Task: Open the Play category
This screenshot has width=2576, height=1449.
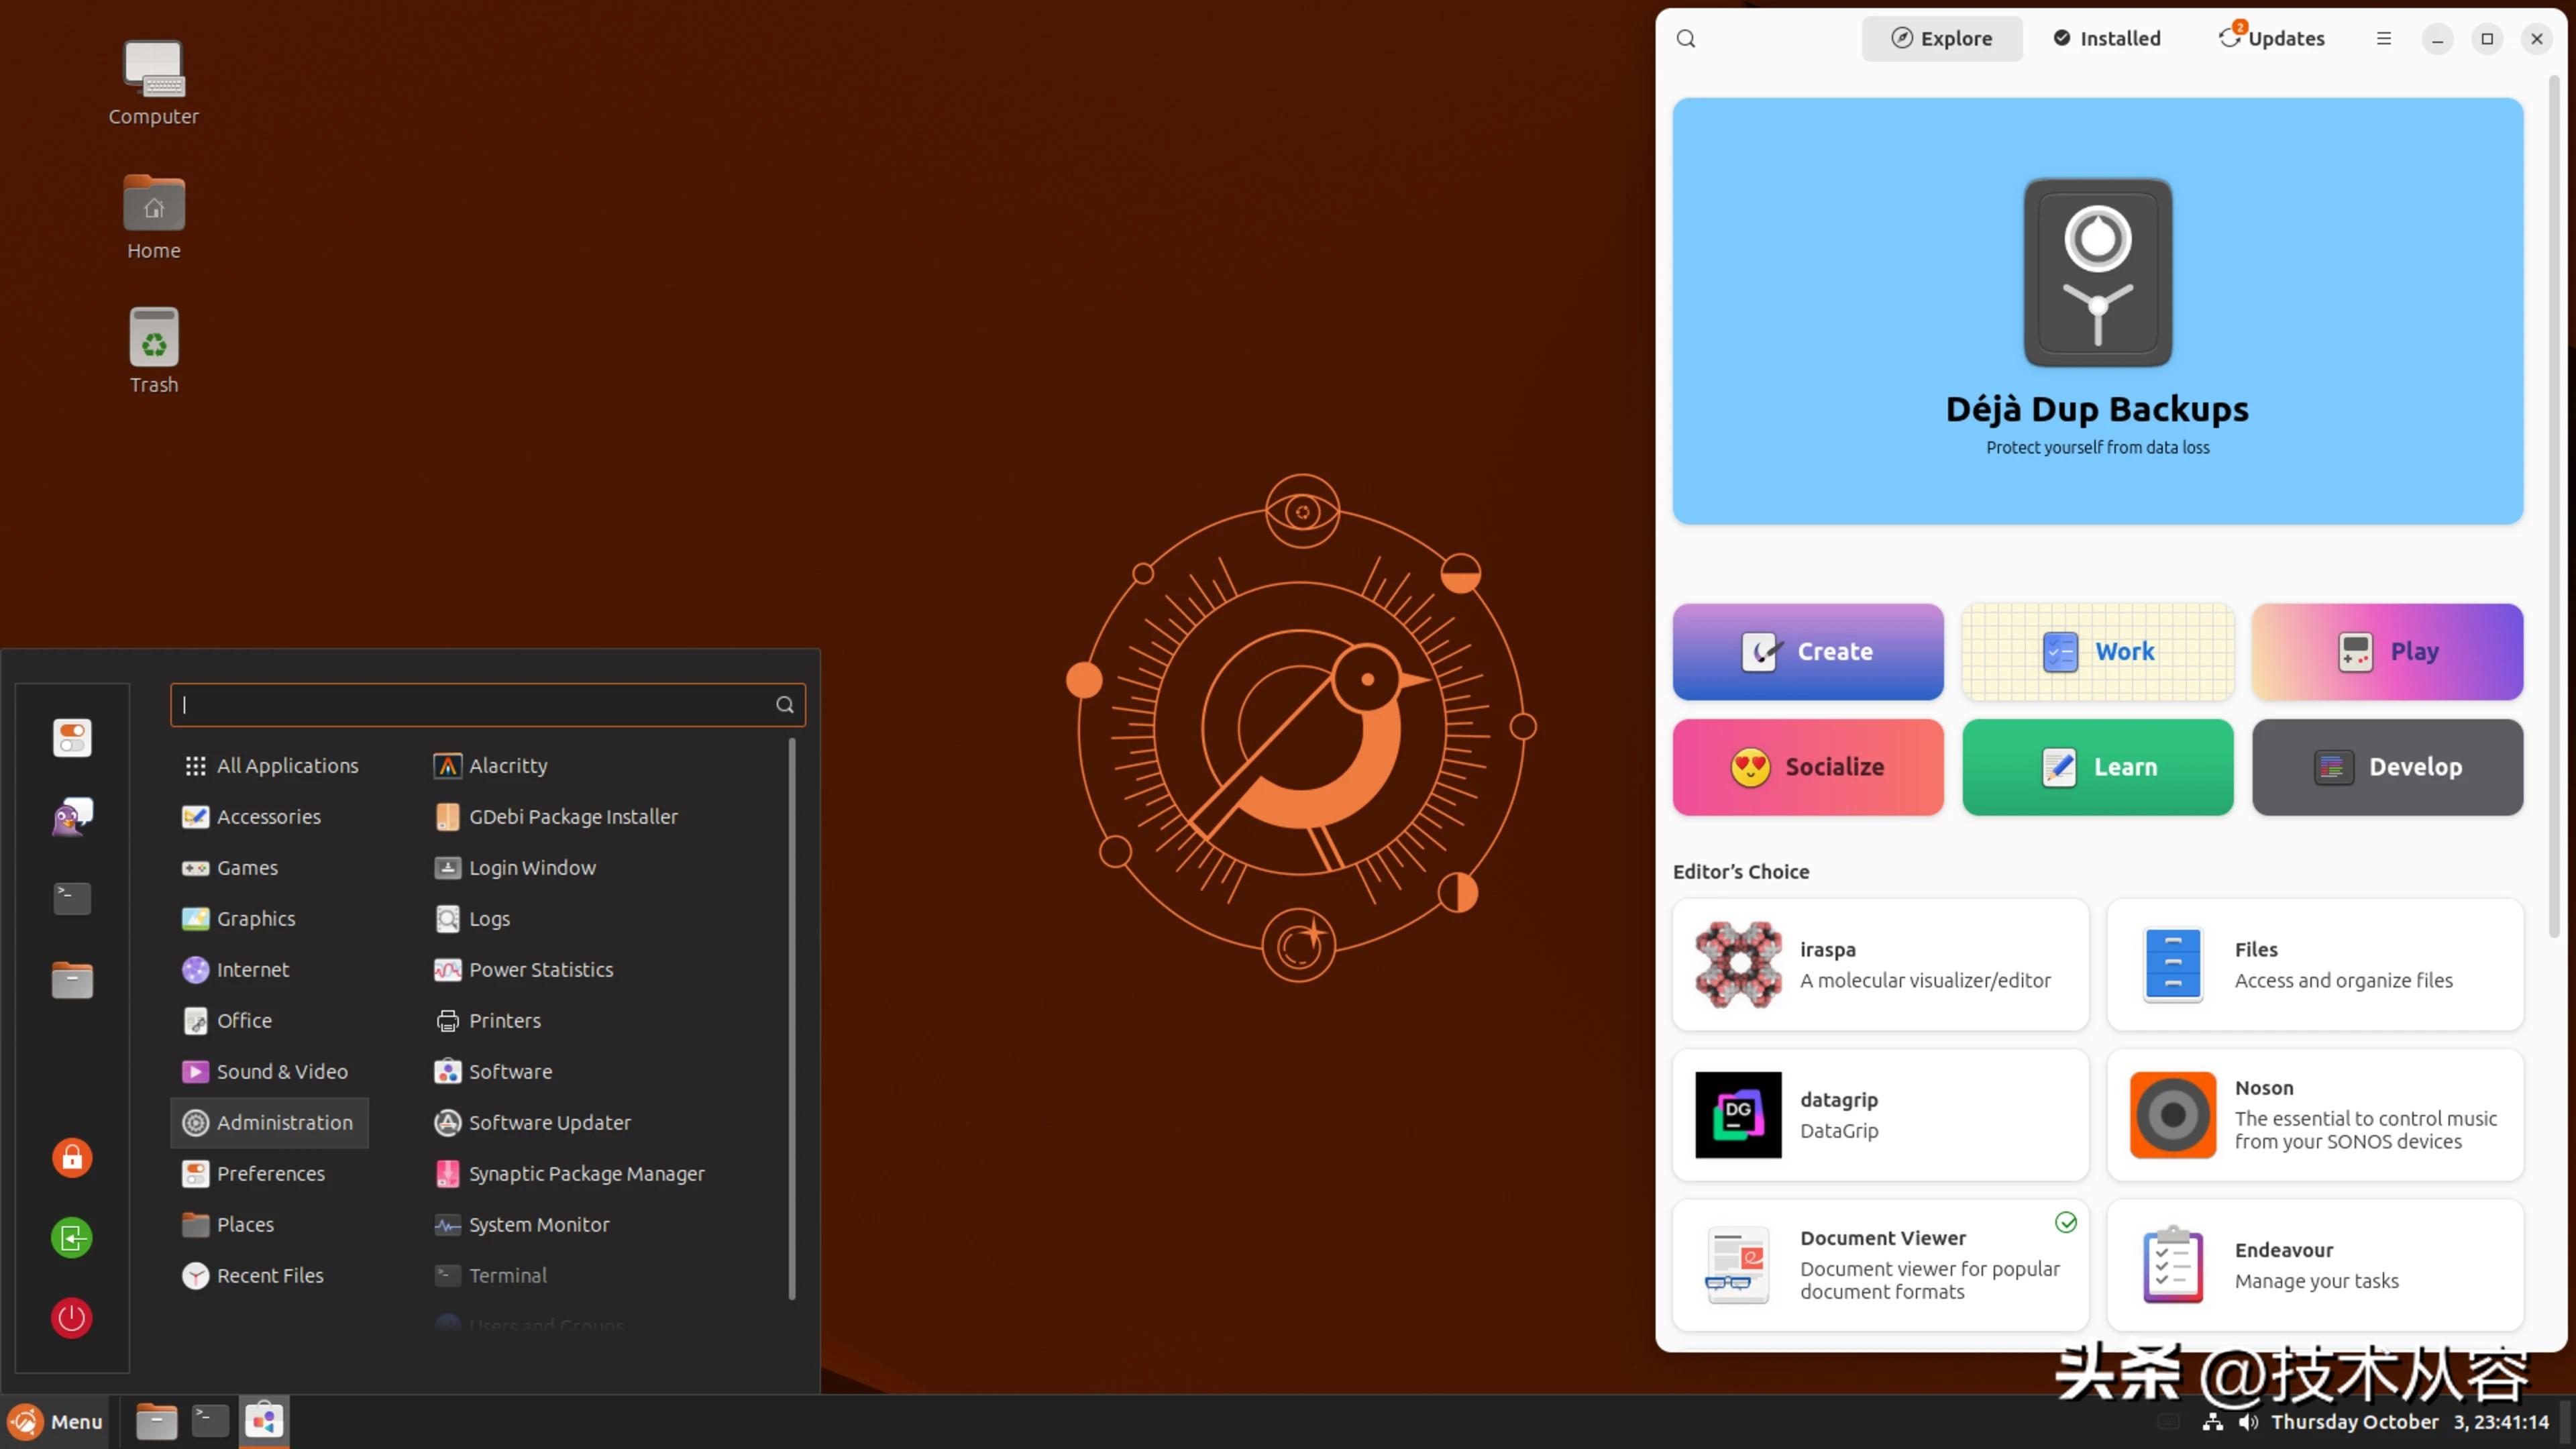Action: coord(2387,652)
